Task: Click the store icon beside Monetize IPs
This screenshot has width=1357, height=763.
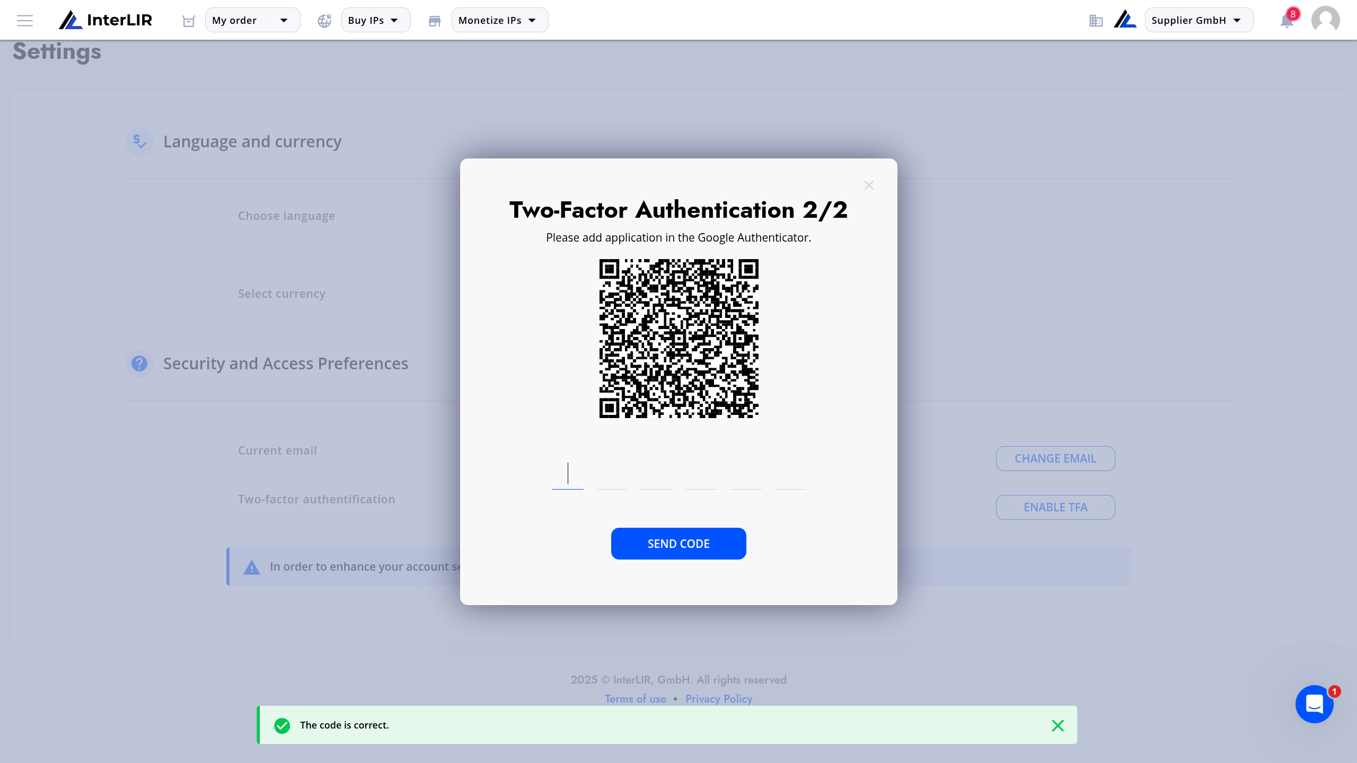Action: click(435, 21)
